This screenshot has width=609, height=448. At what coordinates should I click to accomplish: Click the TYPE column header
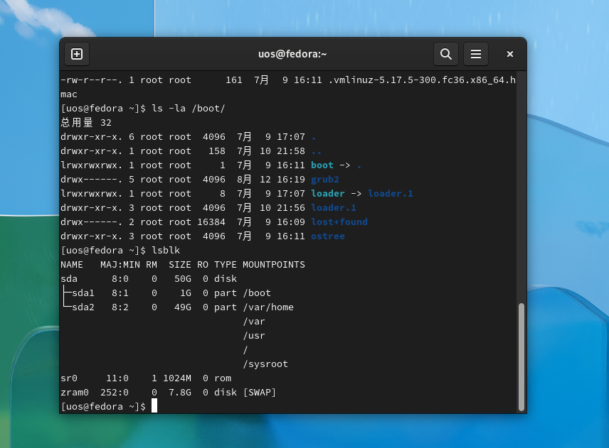226,265
